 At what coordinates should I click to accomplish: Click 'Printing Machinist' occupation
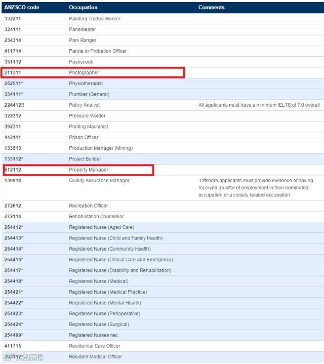point(89,127)
